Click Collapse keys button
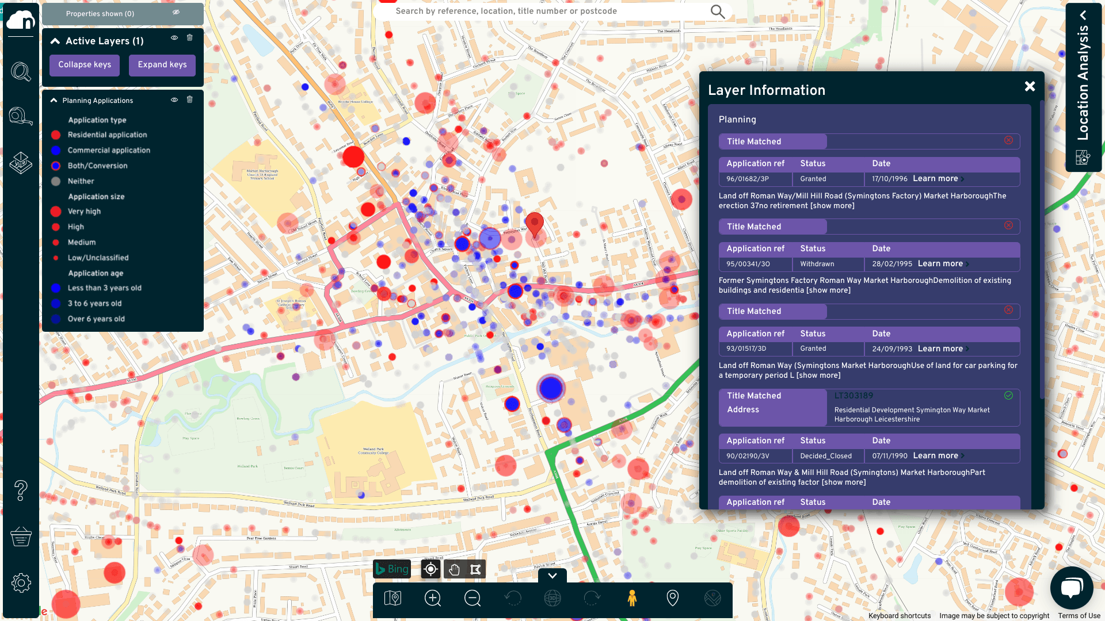This screenshot has height=621, width=1105. coord(85,65)
